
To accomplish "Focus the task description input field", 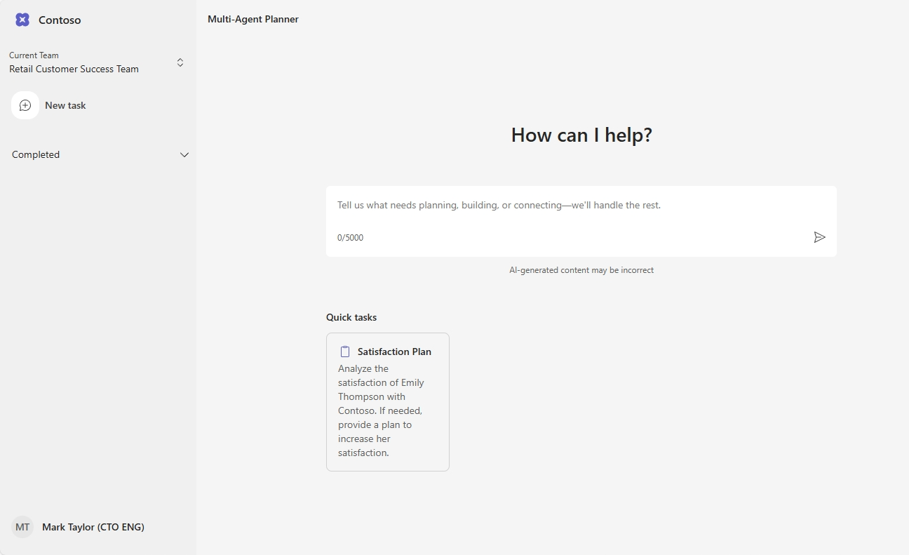I will click(x=581, y=206).
